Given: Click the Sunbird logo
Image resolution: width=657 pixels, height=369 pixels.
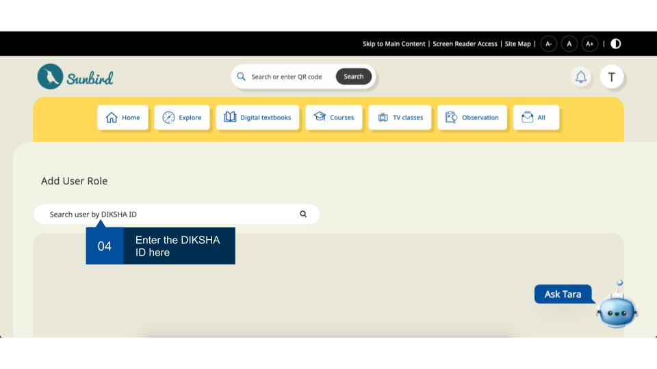Looking at the screenshot, I should (x=75, y=77).
